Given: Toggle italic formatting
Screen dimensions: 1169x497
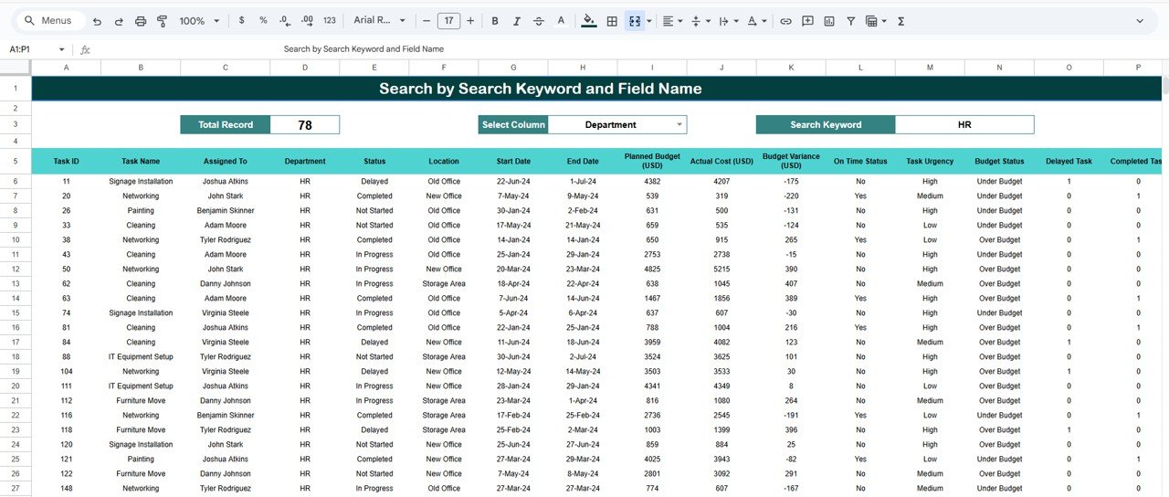Looking at the screenshot, I should [517, 21].
